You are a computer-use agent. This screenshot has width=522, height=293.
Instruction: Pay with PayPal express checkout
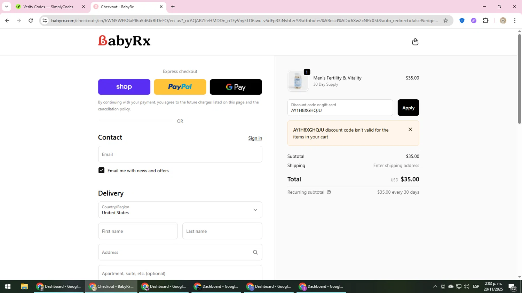[180, 87]
